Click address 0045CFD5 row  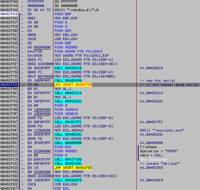9,172
